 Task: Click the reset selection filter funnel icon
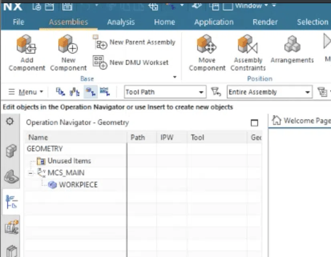click(x=216, y=92)
